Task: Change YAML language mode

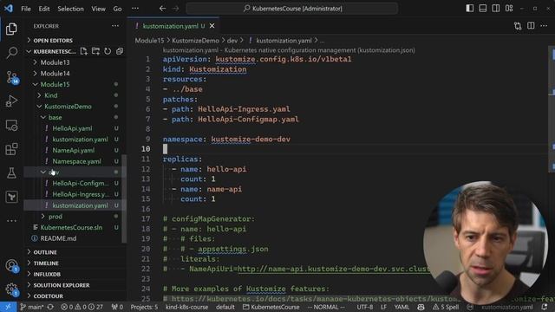Action: tap(402, 307)
